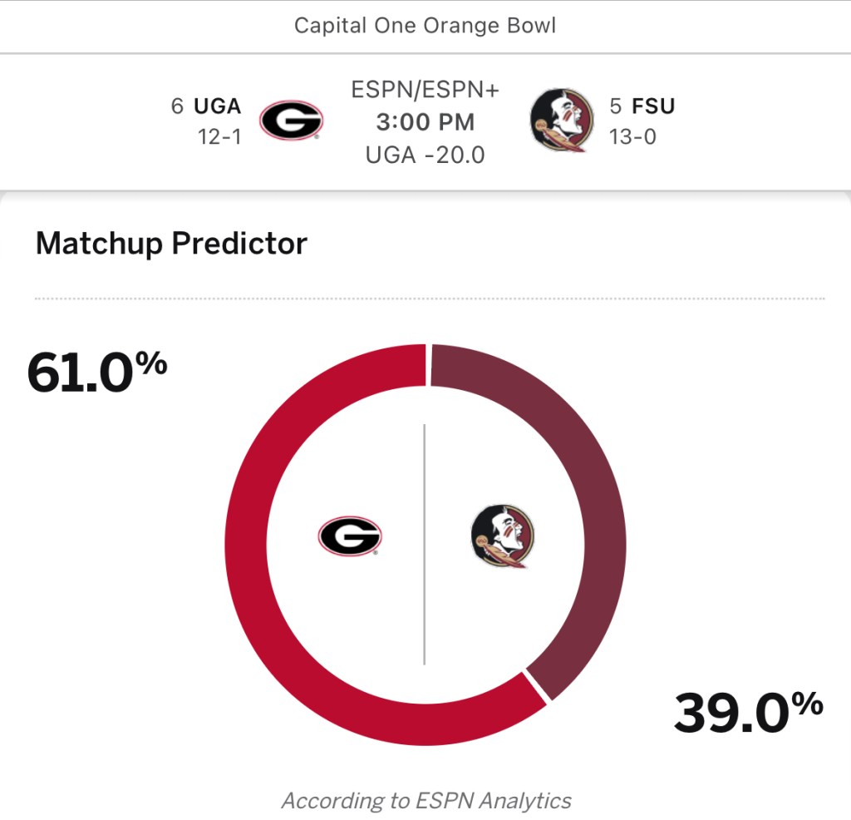Click Florida State's 13-0 record

(632, 136)
